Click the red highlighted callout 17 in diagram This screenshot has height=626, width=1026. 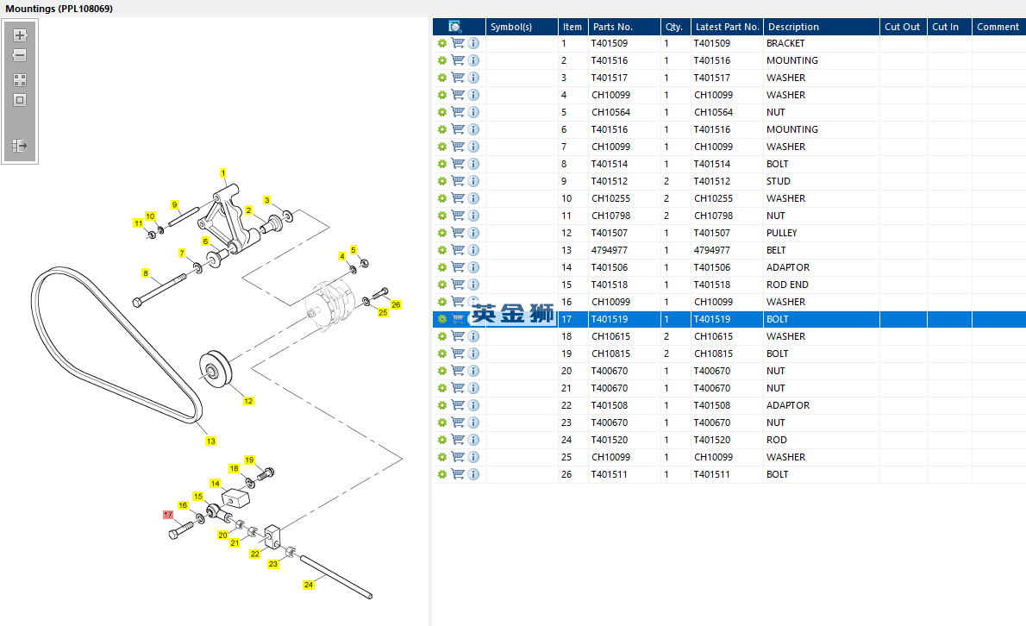pyautogui.click(x=168, y=515)
